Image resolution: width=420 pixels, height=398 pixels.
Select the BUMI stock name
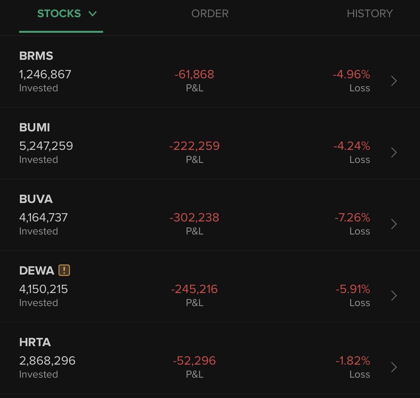(x=34, y=128)
